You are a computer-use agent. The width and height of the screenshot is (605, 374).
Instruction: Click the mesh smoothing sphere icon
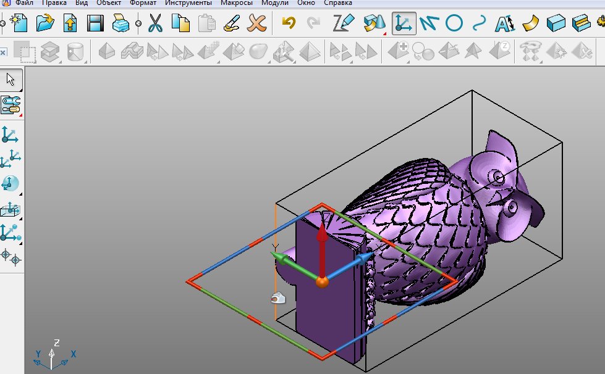[x=258, y=52]
